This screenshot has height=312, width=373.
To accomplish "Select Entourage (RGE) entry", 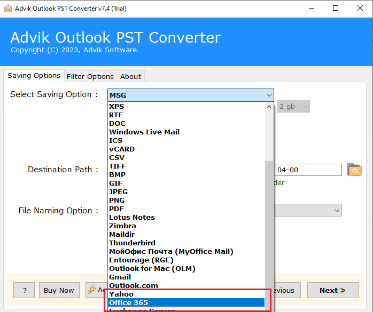I will click(x=187, y=260).
